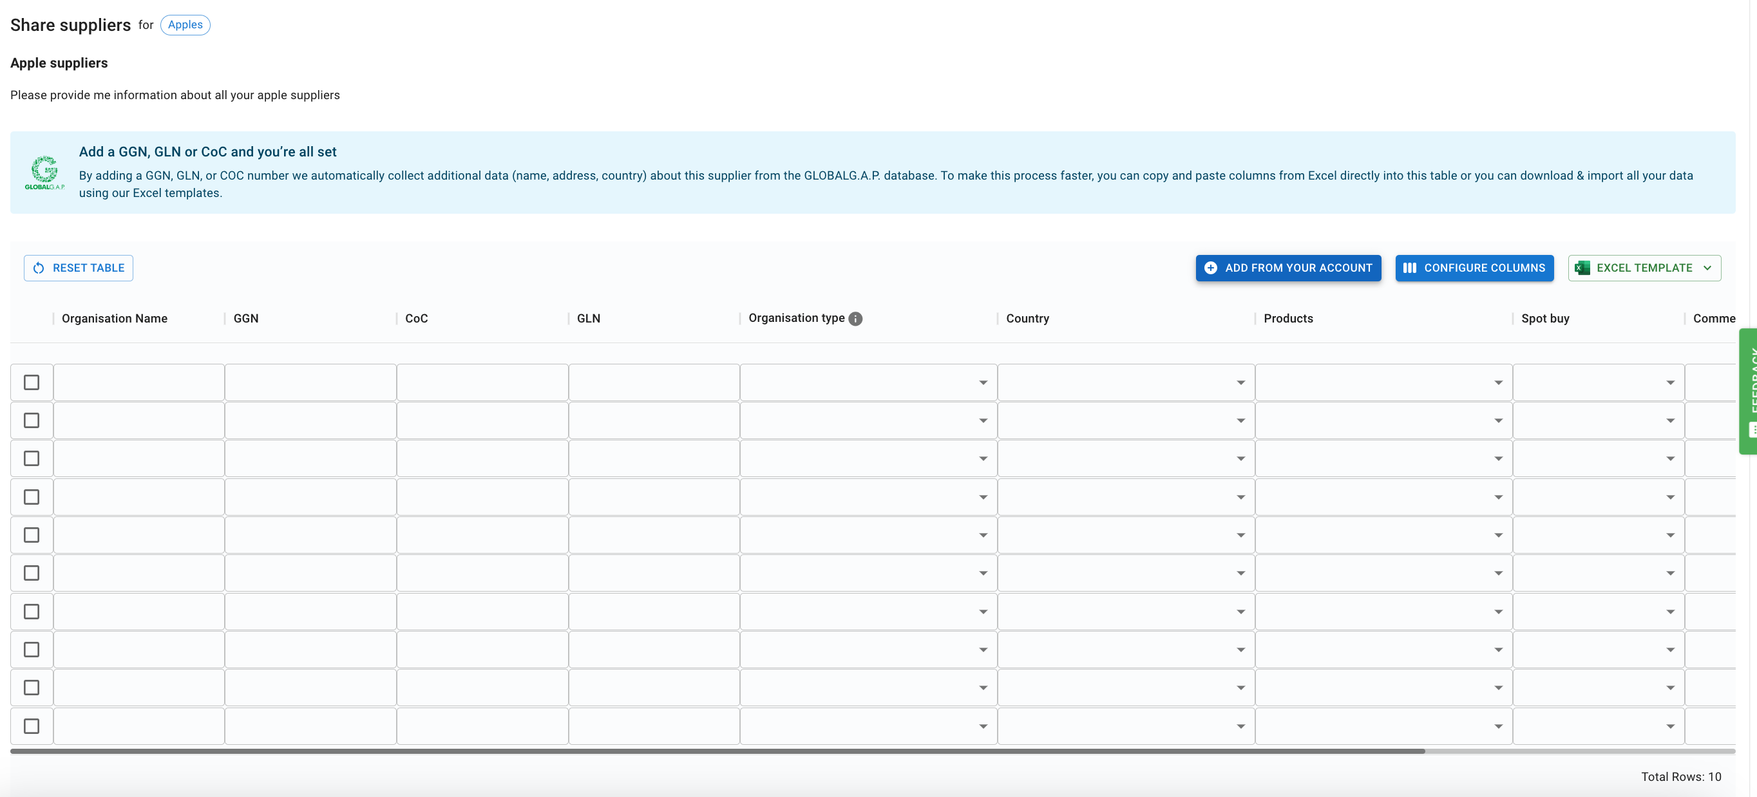Image resolution: width=1757 pixels, height=797 pixels.
Task: Click the Organisation Name field in last row
Action: click(x=139, y=726)
